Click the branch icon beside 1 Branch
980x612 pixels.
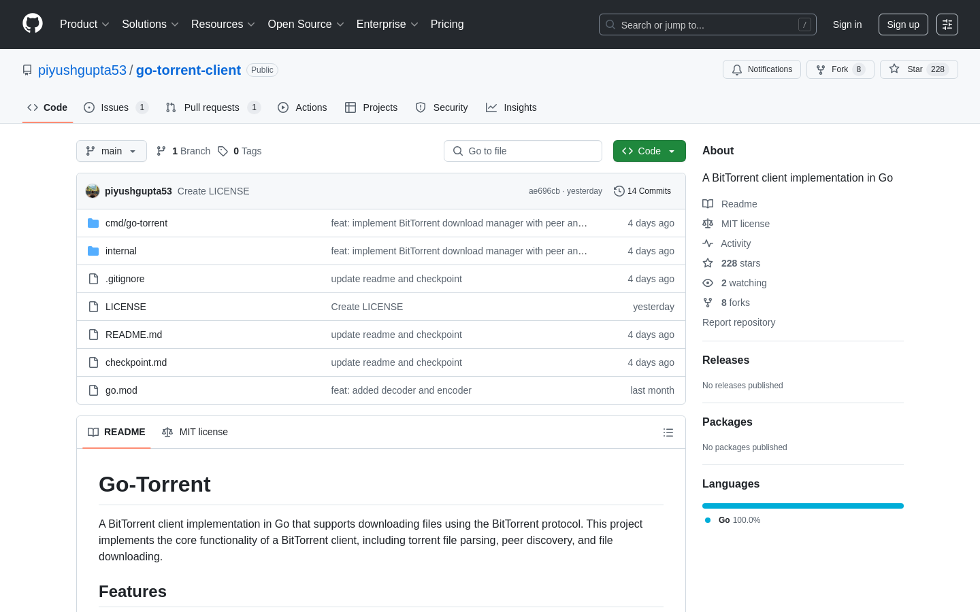[x=161, y=151]
